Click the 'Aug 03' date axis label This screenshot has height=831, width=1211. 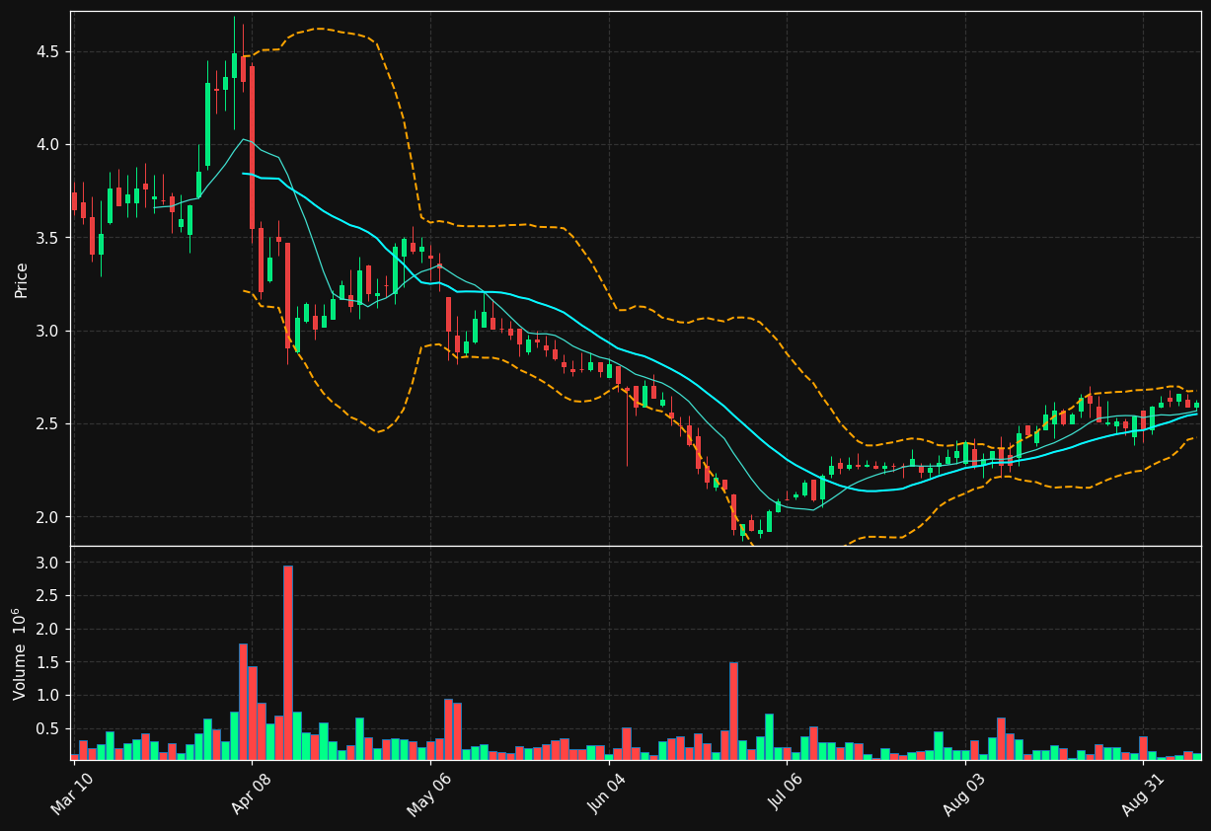coord(964,794)
